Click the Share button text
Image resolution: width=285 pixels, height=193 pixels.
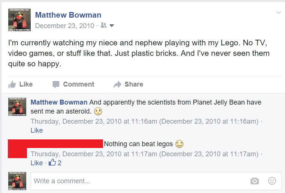tap(134, 84)
